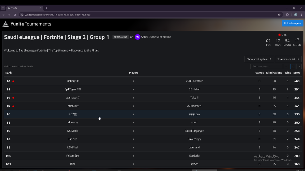
Task: Open the tab search dropdown arrow
Action: tap(3, 8)
